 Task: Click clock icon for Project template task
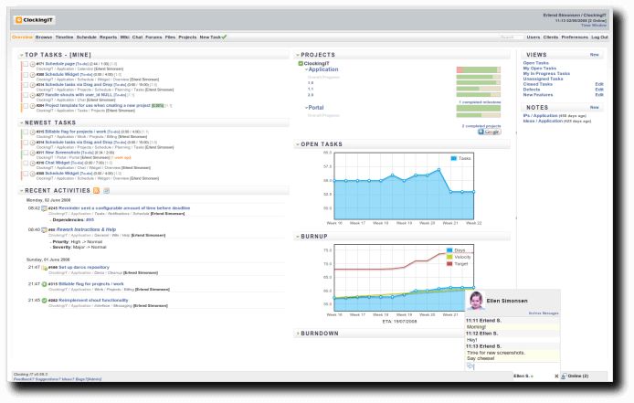32,106
